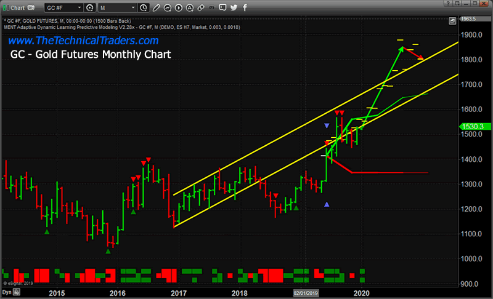Click the link windows icon

click(201, 7)
